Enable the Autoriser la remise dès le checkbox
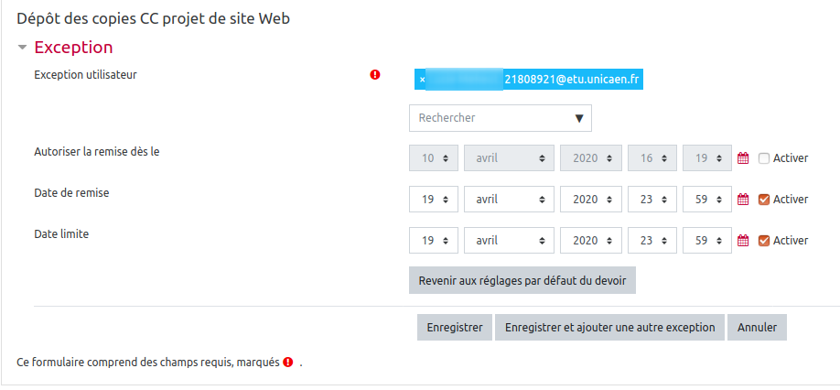 point(764,158)
